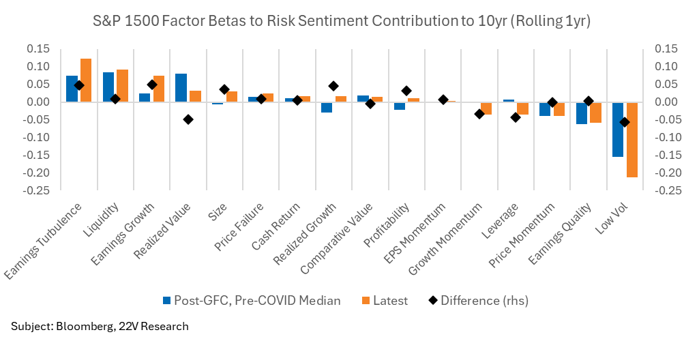Click the Realized Value difference diamond marker

pos(188,119)
